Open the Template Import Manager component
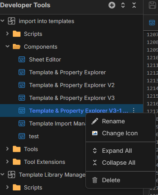The image size is (158, 195). pyautogui.click(x=57, y=124)
